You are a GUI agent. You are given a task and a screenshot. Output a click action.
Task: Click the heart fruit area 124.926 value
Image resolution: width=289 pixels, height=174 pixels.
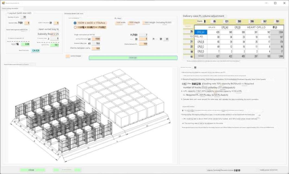[35, 51]
